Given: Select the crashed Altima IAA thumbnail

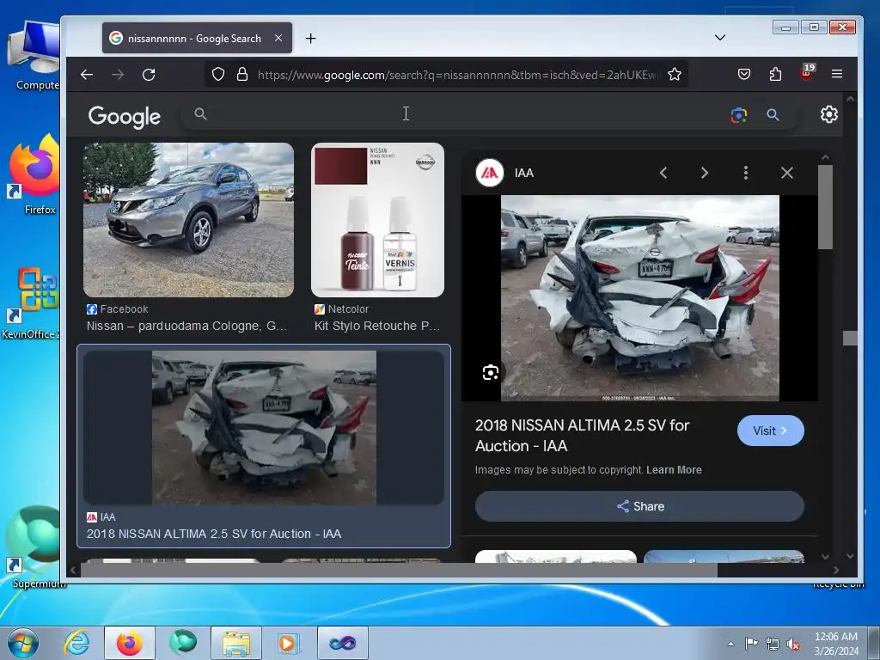Looking at the screenshot, I should click(264, 428).
